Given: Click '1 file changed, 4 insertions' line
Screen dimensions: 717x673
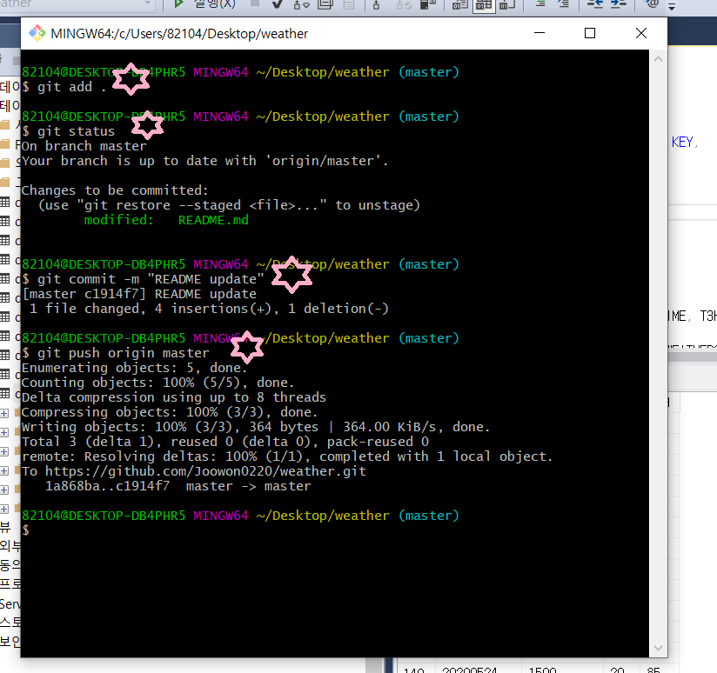Looking at the screenshot, I should (x=209, y=309).
